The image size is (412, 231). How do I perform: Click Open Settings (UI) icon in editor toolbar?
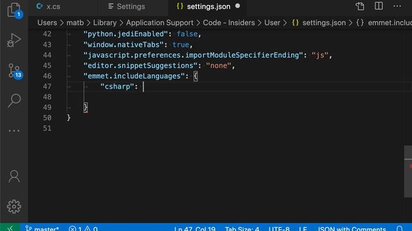click(360, 6)
